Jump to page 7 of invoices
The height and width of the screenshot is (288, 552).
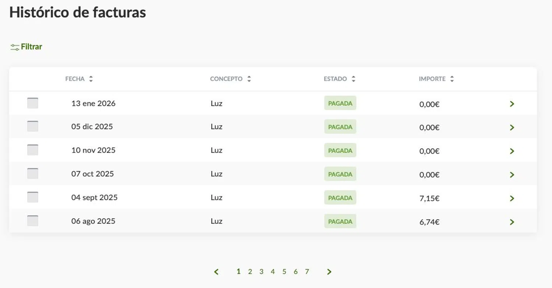[307, 272]
